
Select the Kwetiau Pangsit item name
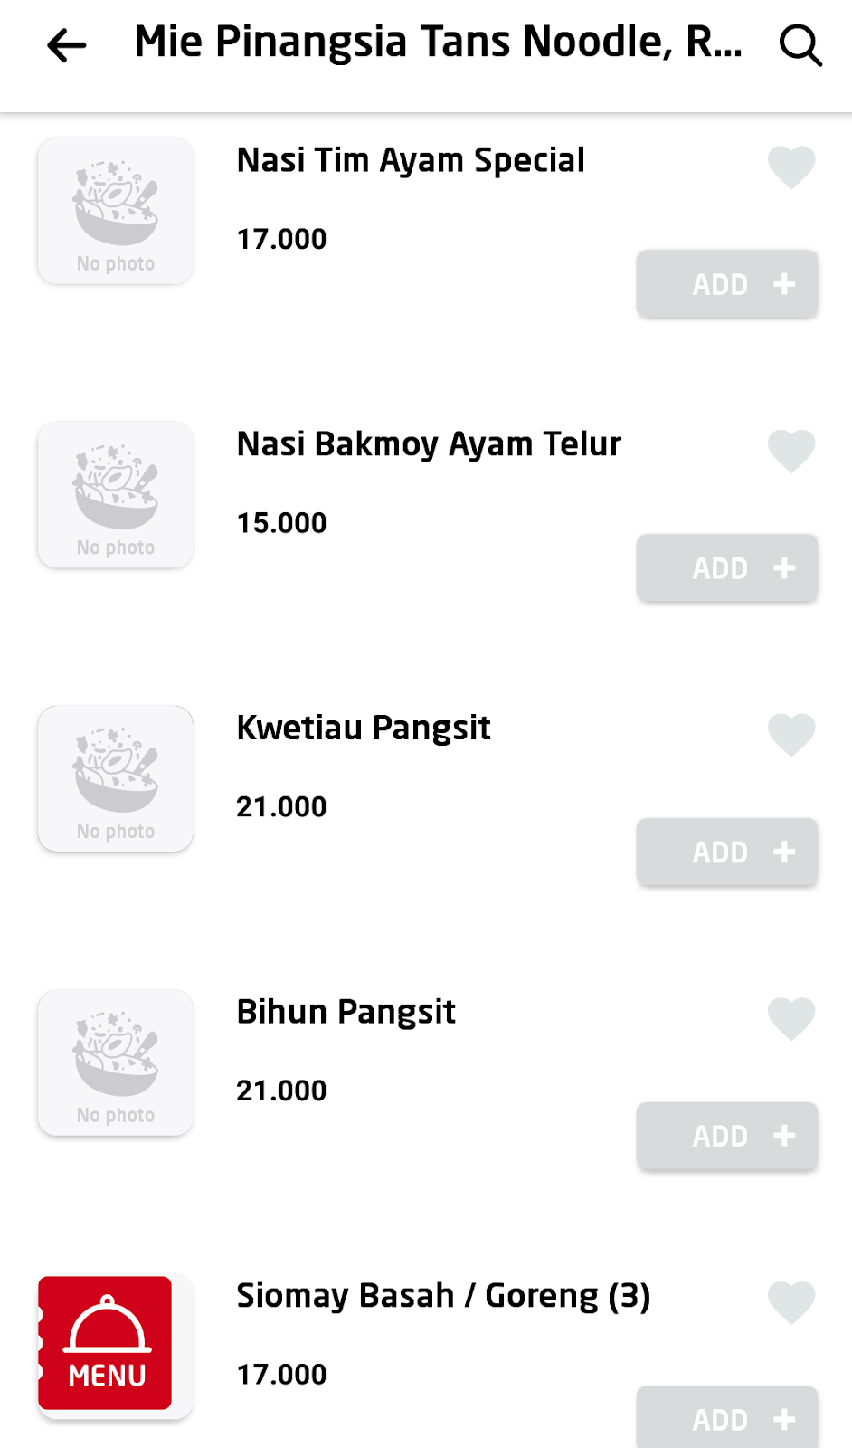tap(364, 729)
